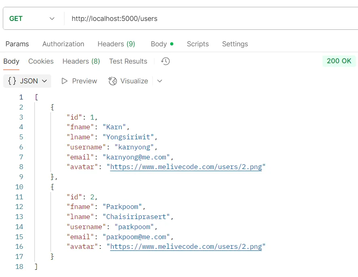
Task: Open the Headers (9) request tab
Action: pyautogui.click(x=116, y=44)
